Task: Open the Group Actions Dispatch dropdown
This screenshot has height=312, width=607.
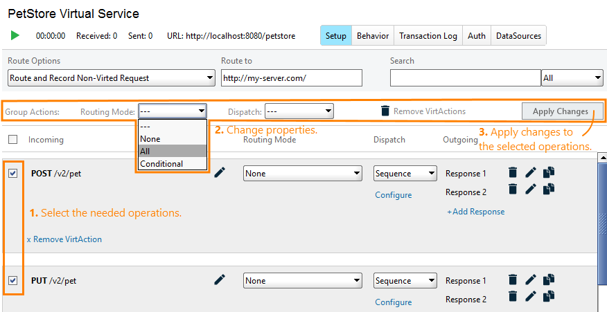Action: pyautogui.click(x=299, y=111)
